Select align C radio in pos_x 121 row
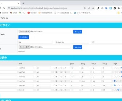122x101 pixels. coord(119,72)
